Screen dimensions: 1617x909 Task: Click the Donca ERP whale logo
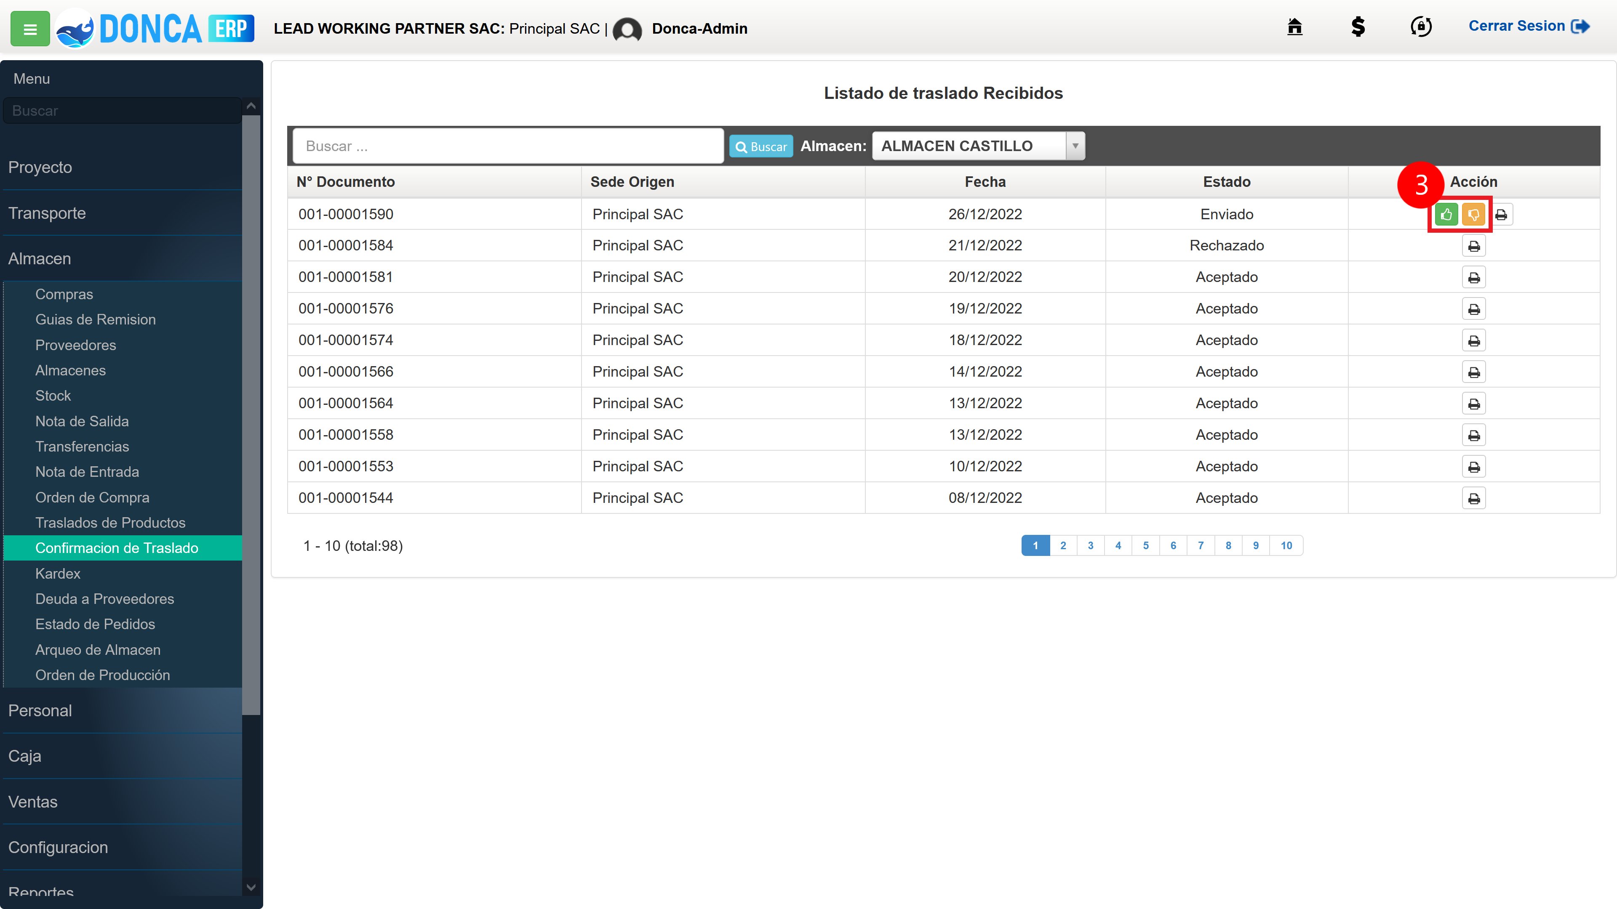pyautogui.click(x=75, y=29)
